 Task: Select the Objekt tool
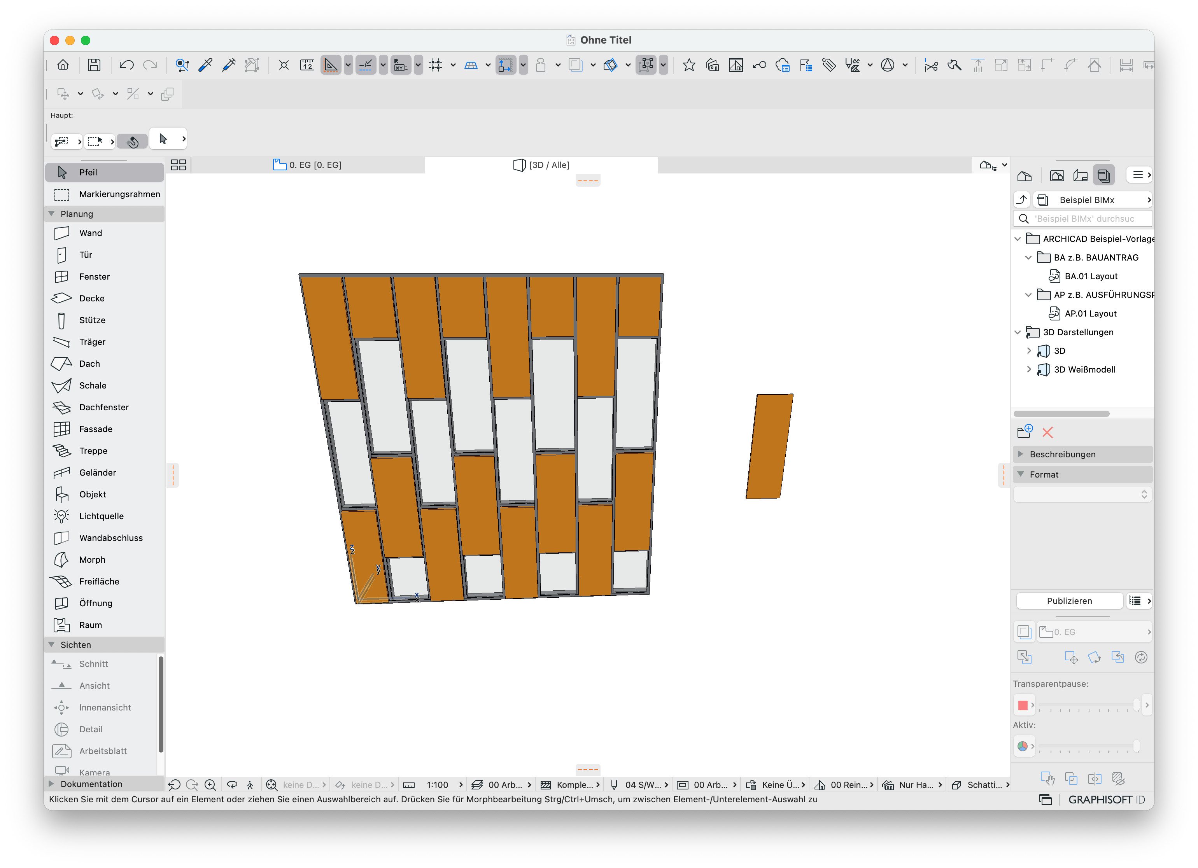(x=104, y=494)
